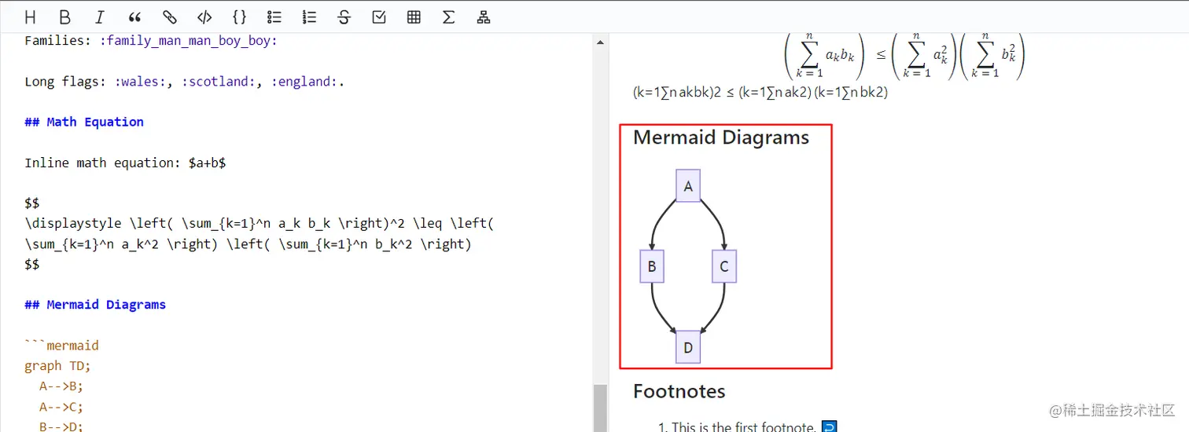Click the '## Math Equation' heading in editor
1189x432 pixels.
tap(84, 122)
